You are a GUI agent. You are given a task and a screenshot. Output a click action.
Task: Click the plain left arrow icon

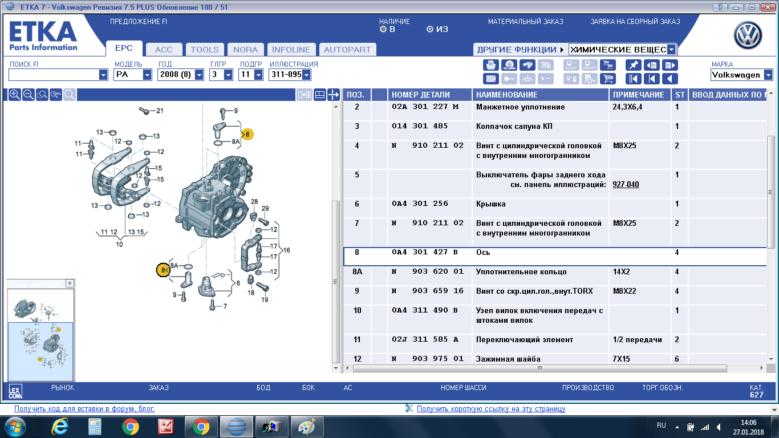click(x=670, y=79)
